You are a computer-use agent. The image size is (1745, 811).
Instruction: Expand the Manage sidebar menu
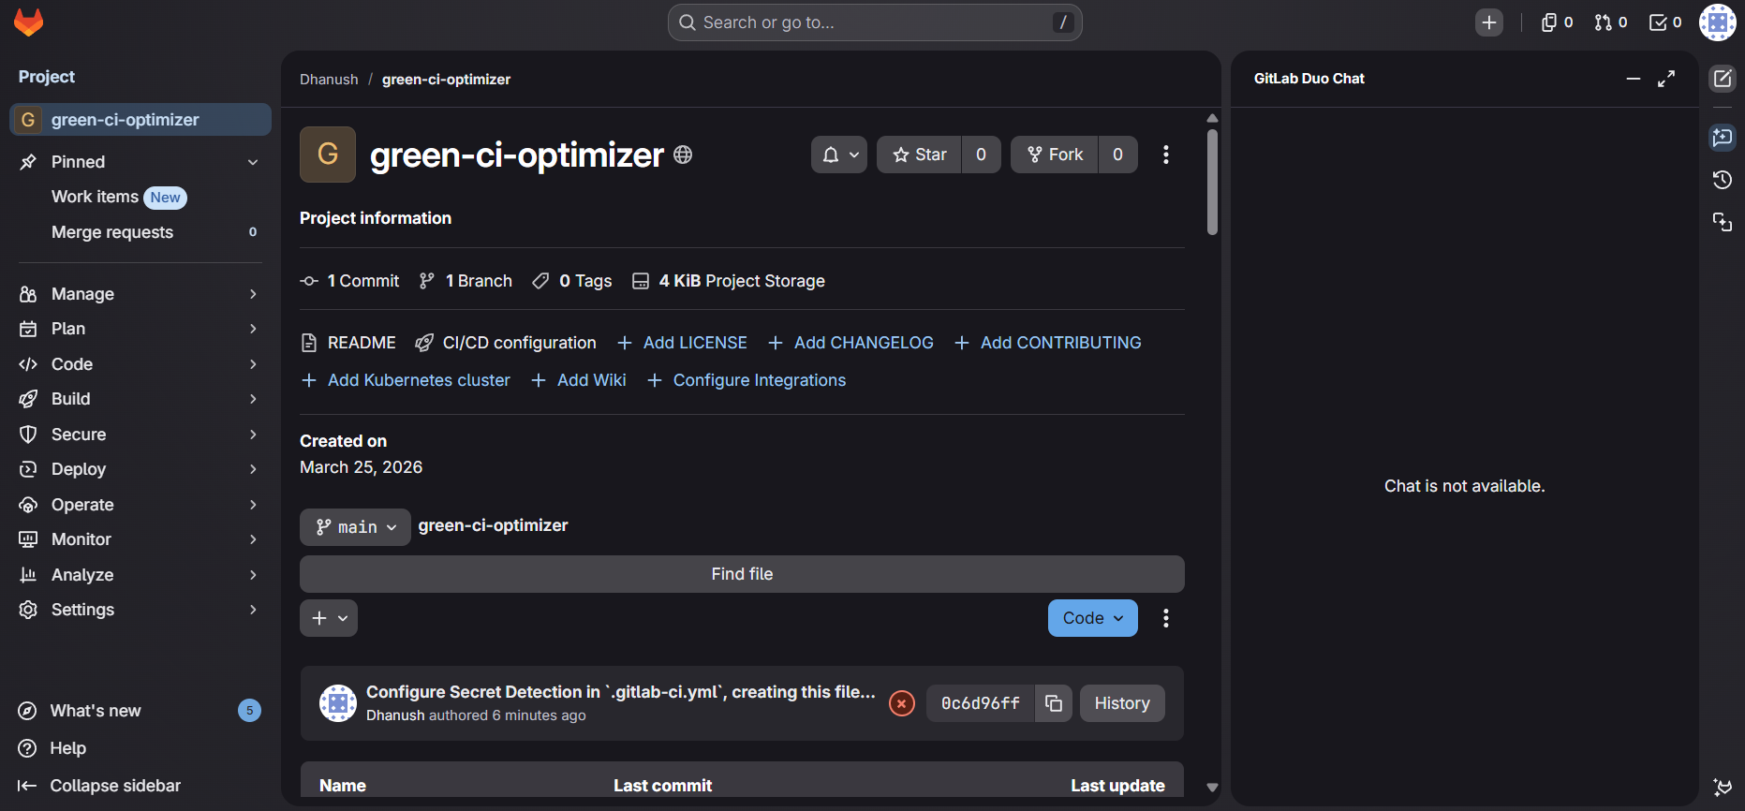(140, 294)
